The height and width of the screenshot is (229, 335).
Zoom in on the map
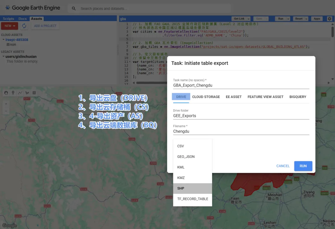point(6,104)
